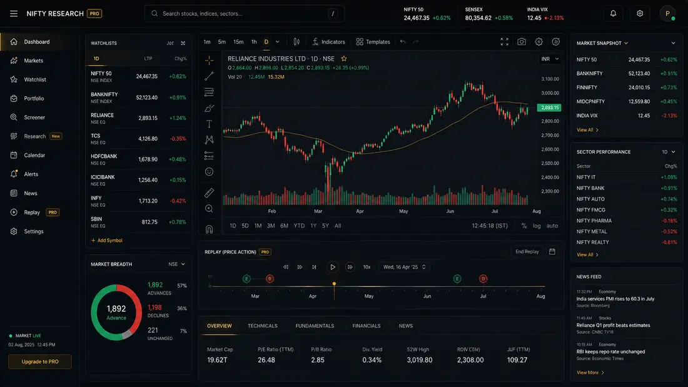Screen dimensions: 688x387
Task: Click View More in News Feed
Action: [x=590, y=373]
